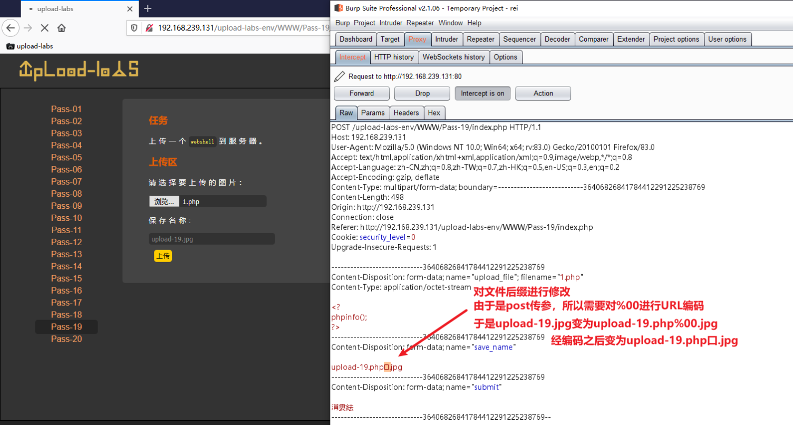
Task: Click the 上传 upload button
Action: click(x=163, y=256)
